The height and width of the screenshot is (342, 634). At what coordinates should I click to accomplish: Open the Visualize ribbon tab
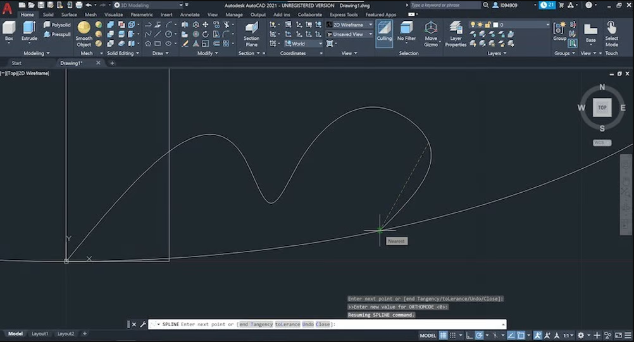coord(114,15)
